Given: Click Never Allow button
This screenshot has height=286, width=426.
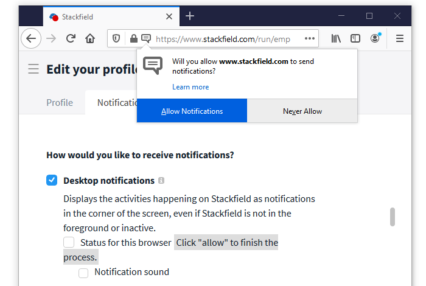Looking at the screenshot, I should [302, 111].
